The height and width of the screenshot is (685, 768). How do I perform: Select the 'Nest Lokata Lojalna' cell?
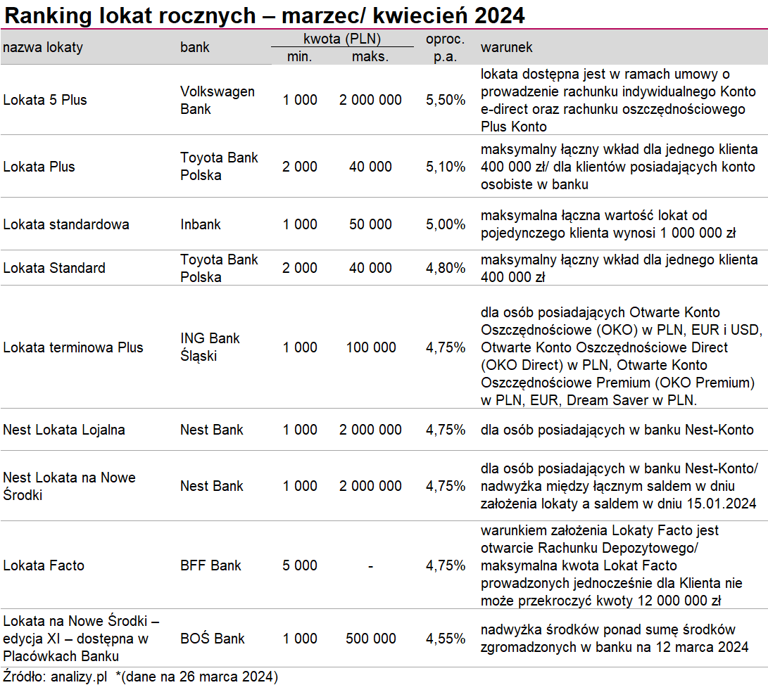pos(63,430)
